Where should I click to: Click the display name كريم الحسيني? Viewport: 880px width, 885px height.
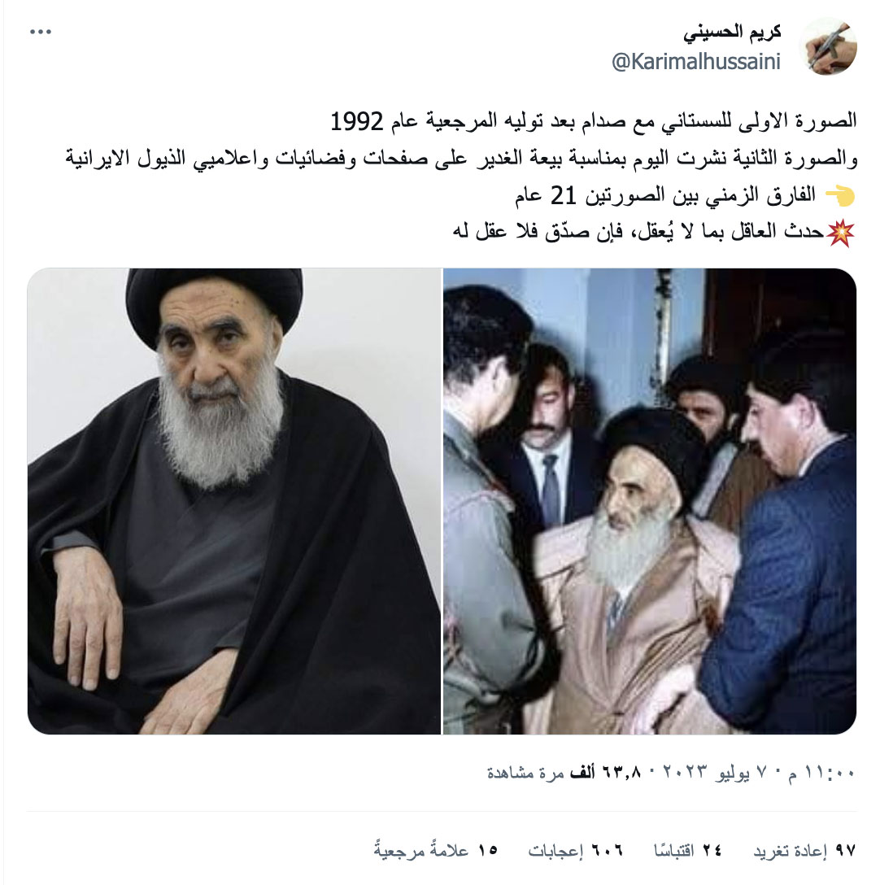732,33
